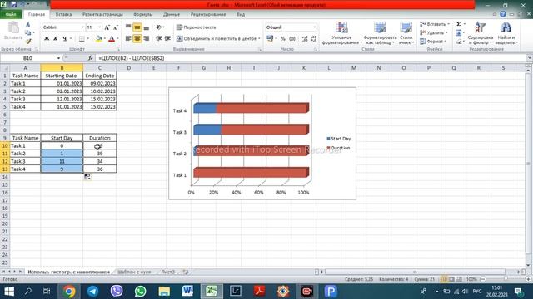
Task: Click the font color red A swatch
Action: coord(112,39)
